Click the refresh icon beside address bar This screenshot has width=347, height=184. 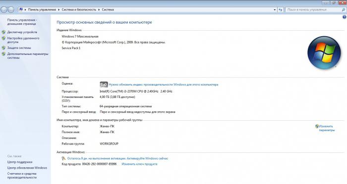pos(281,10)
